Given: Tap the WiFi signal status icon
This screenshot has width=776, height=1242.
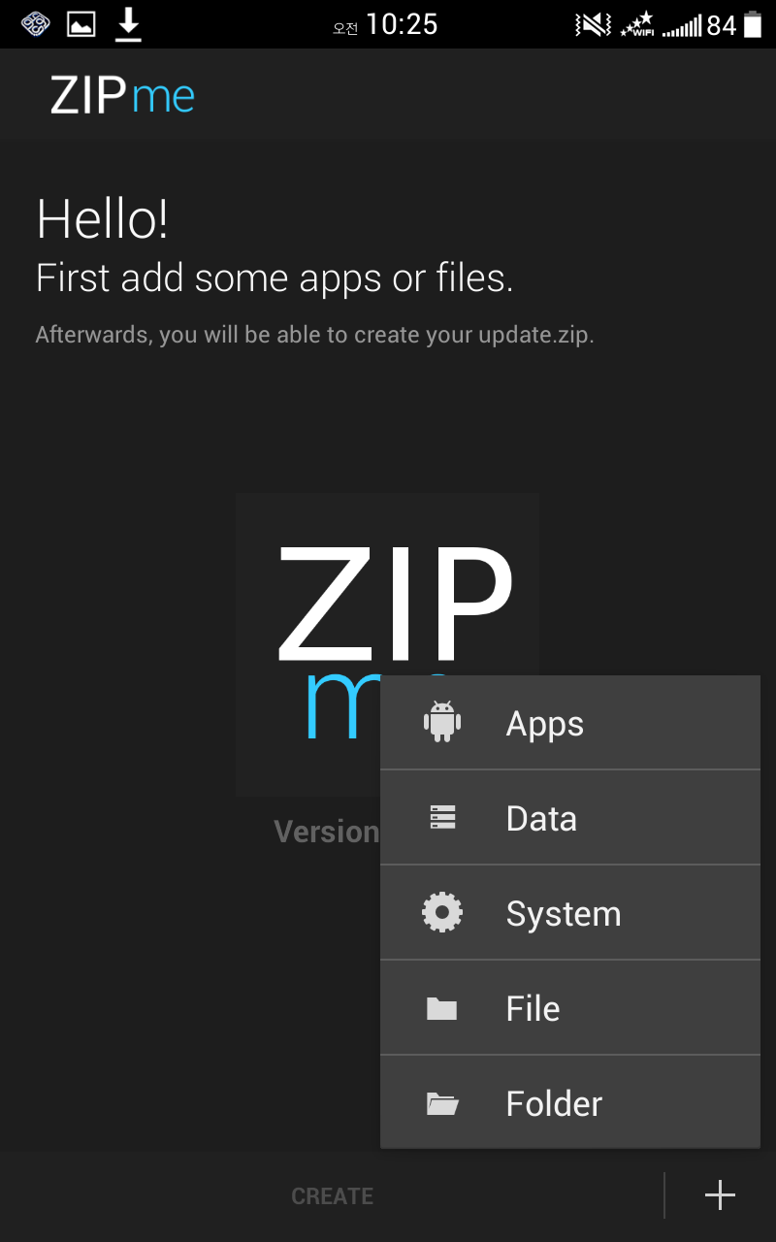Looking at the screenshot, I should [637, 24].
